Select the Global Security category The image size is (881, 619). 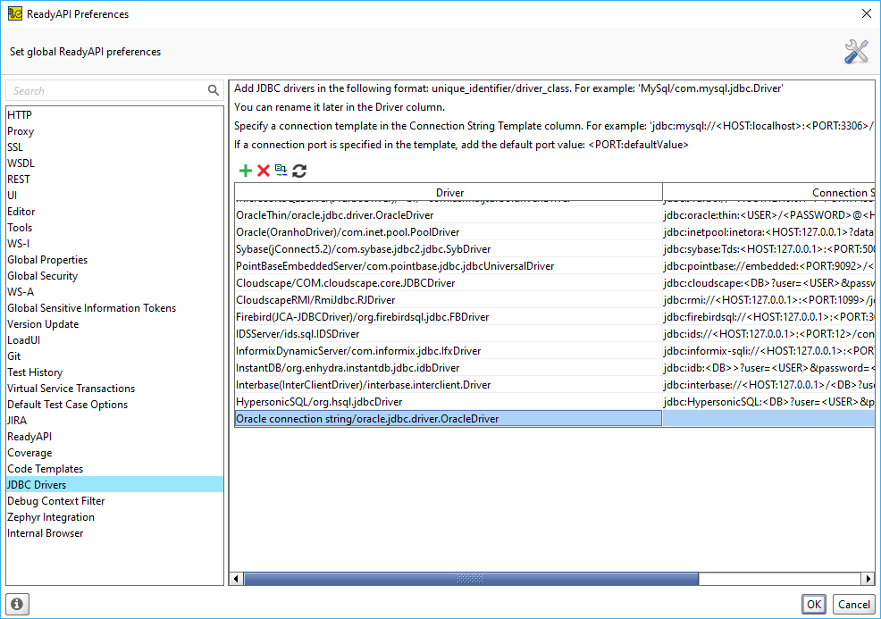pos(114,276)
